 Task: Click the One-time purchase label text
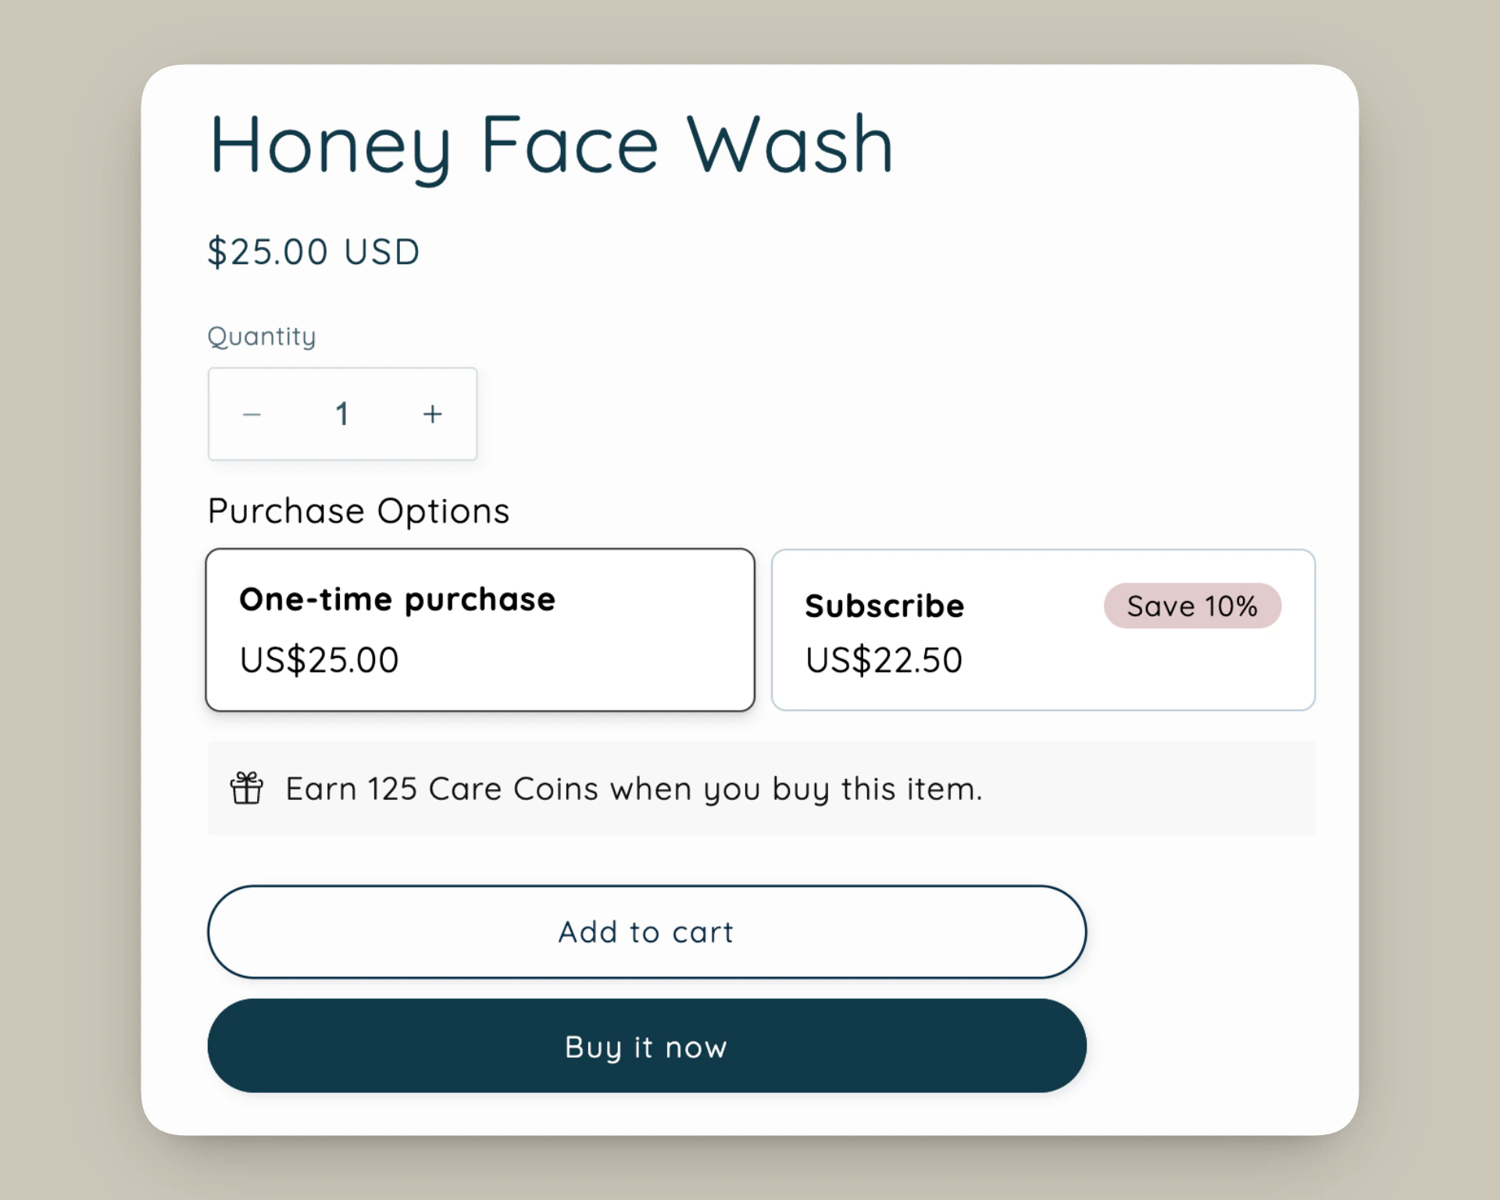397,599
